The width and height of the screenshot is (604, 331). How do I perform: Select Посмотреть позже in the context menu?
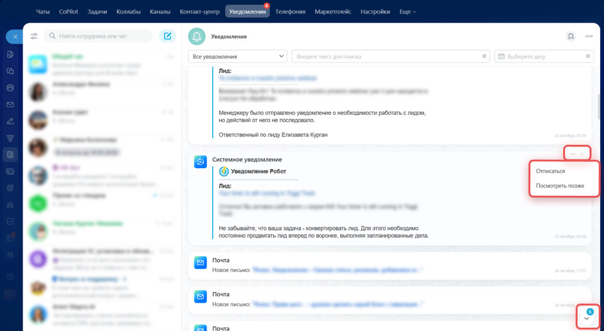pyautogui.click(x=560, y=186)
